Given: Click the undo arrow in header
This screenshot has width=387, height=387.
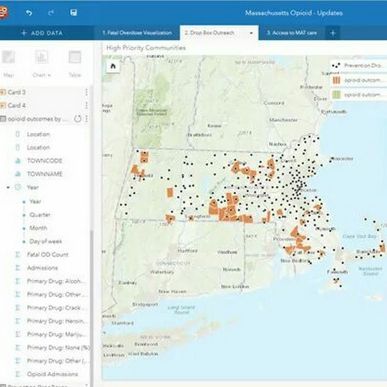Looking at the screenshot, I should click(29, 13).
